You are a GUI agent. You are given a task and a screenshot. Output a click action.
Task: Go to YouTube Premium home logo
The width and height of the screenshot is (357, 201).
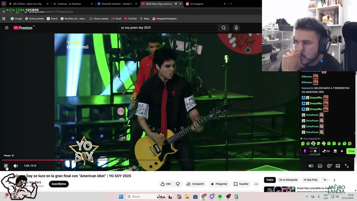(x=23, y=28)
